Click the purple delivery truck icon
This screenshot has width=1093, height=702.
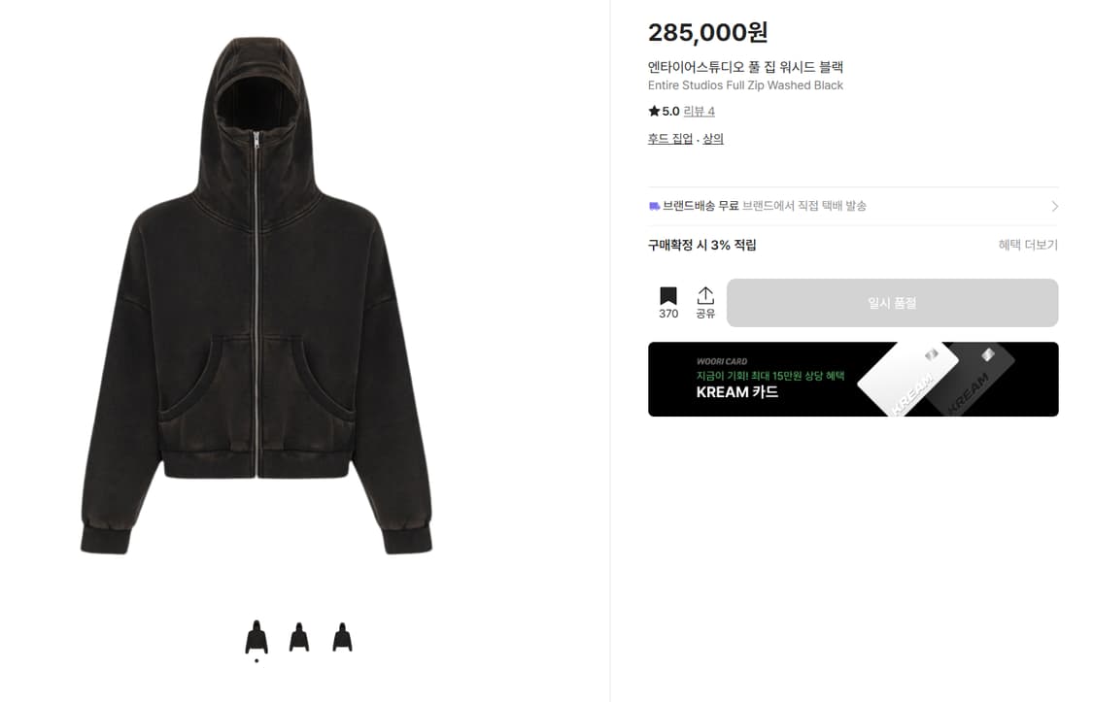654,206
